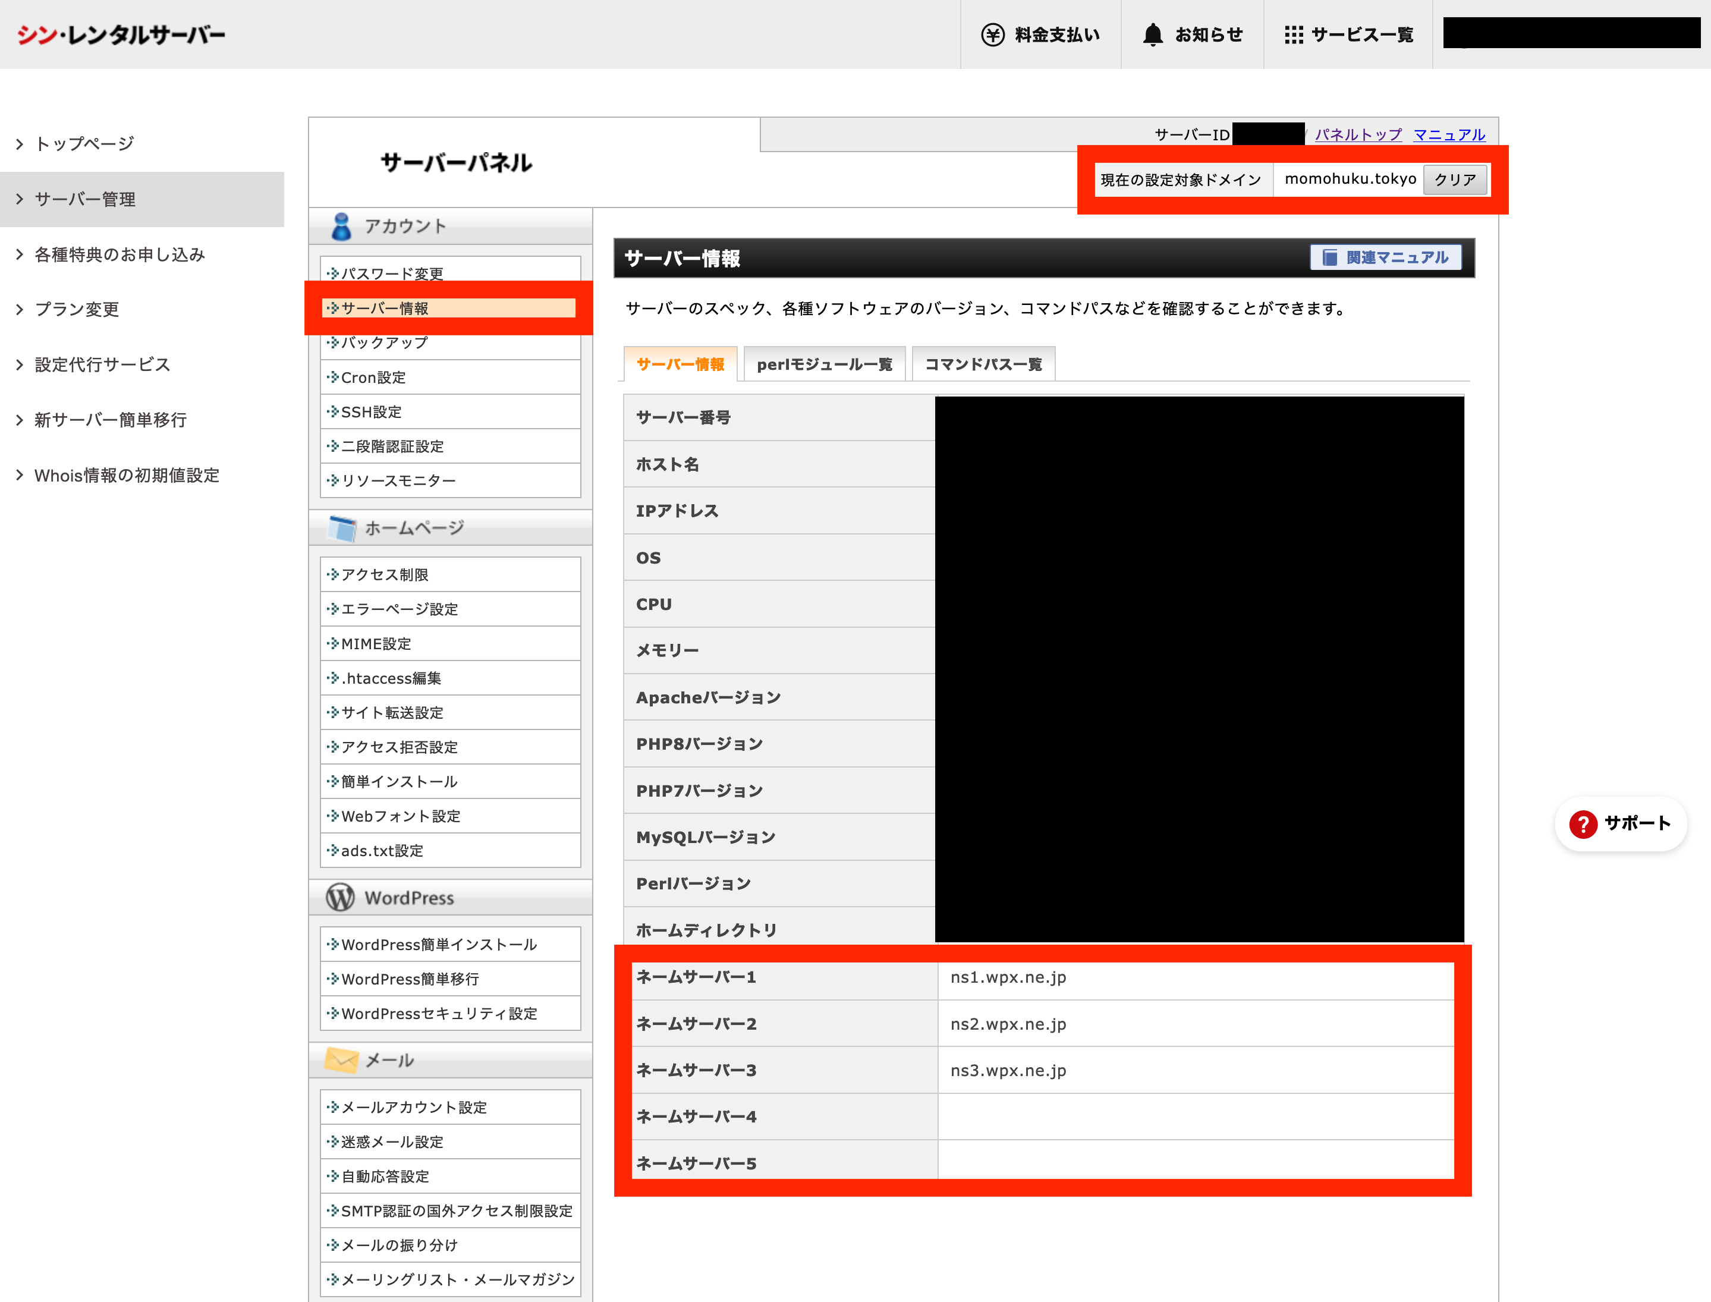Open ads.txt設定 menu item
This screenshot has height=1302, width=1711.
click(x=450, y=850)
